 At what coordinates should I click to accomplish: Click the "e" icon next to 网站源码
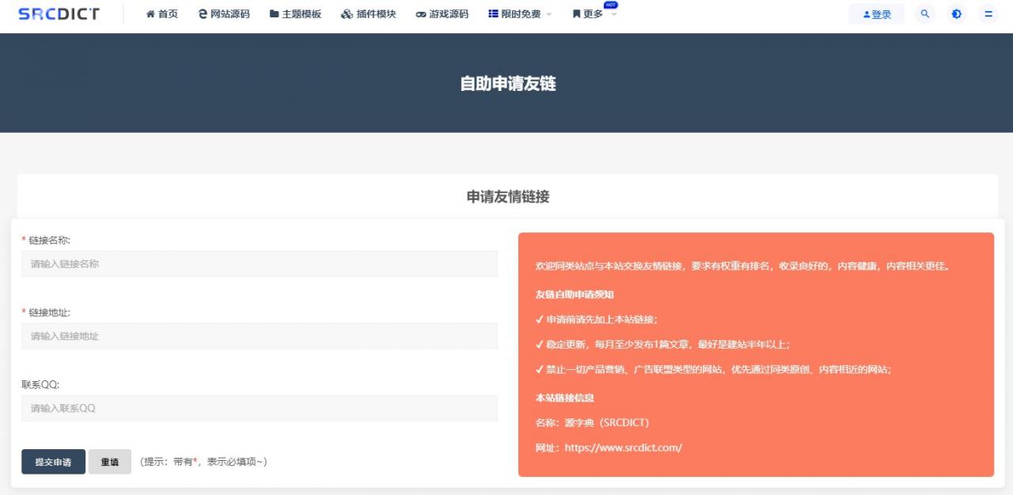[200, 13]
